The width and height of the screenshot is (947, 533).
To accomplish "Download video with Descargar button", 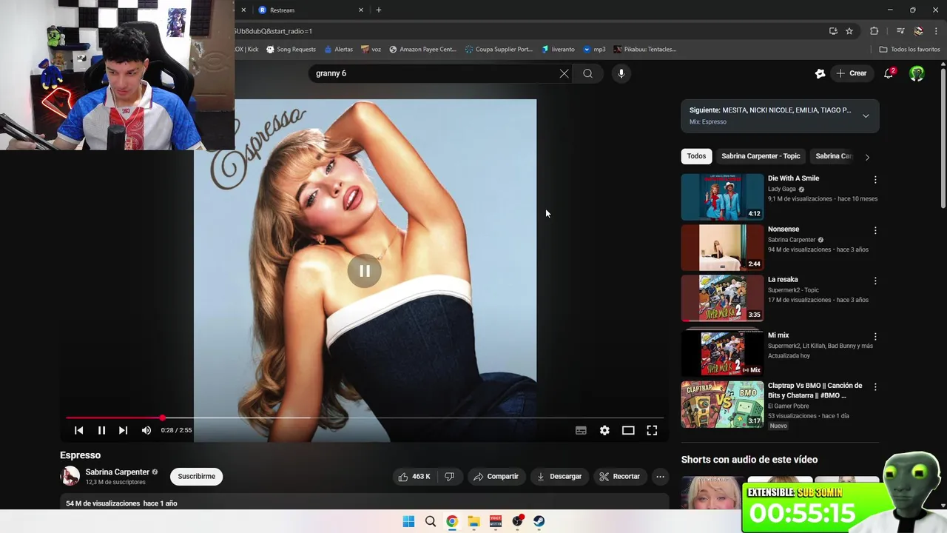I will [x=559, y=477].
